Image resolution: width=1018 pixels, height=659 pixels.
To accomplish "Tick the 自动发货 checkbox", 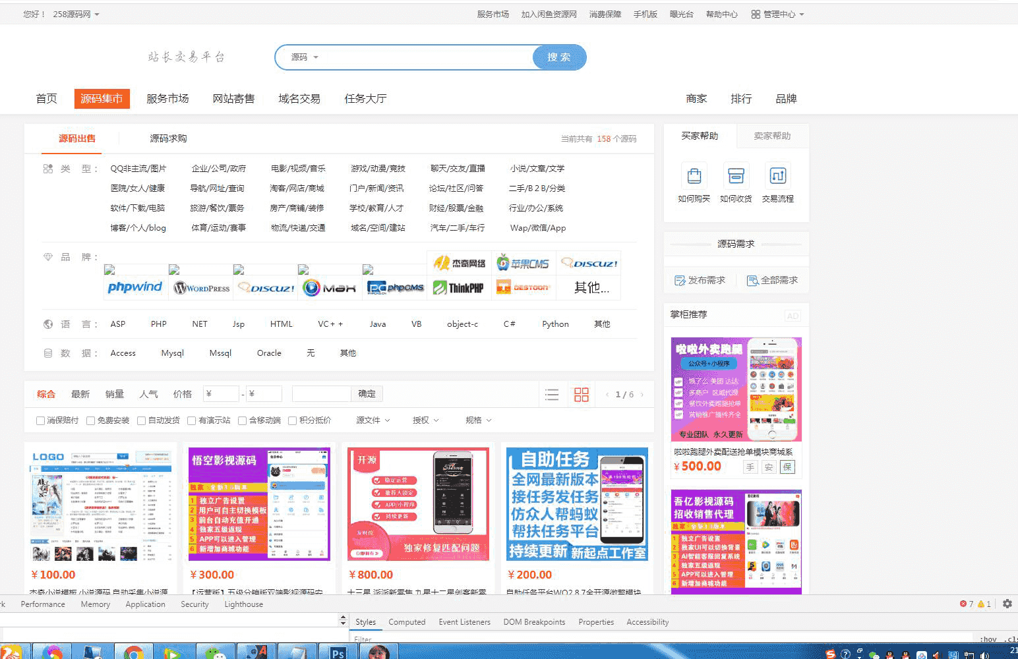I will [142, 420].
